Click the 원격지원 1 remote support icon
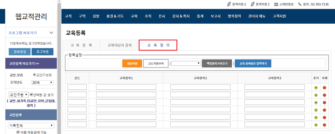The image size is (335, 134). [x=229, y=4]
